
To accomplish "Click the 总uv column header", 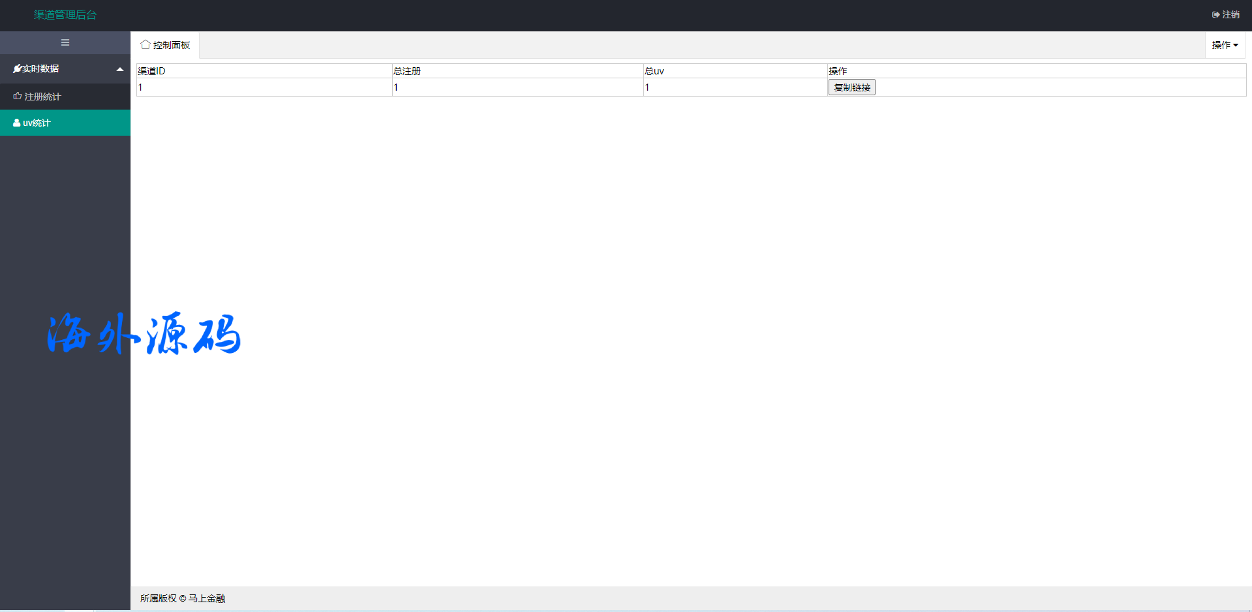I will (654, 71).
